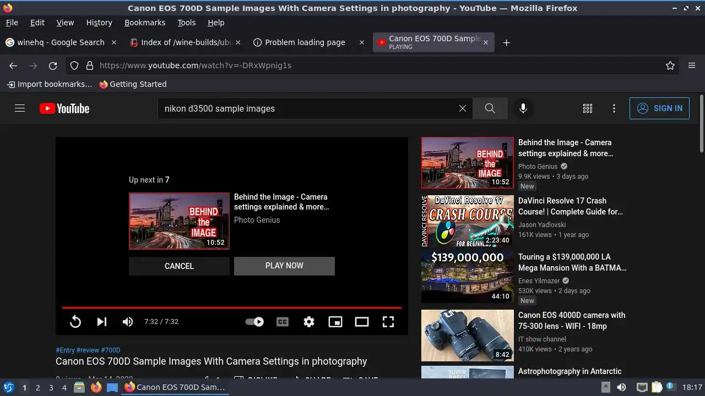The height and width of the screenshot is (396, 705).
Task: Start voice search with the microphone
Action: tap(523, 108)
